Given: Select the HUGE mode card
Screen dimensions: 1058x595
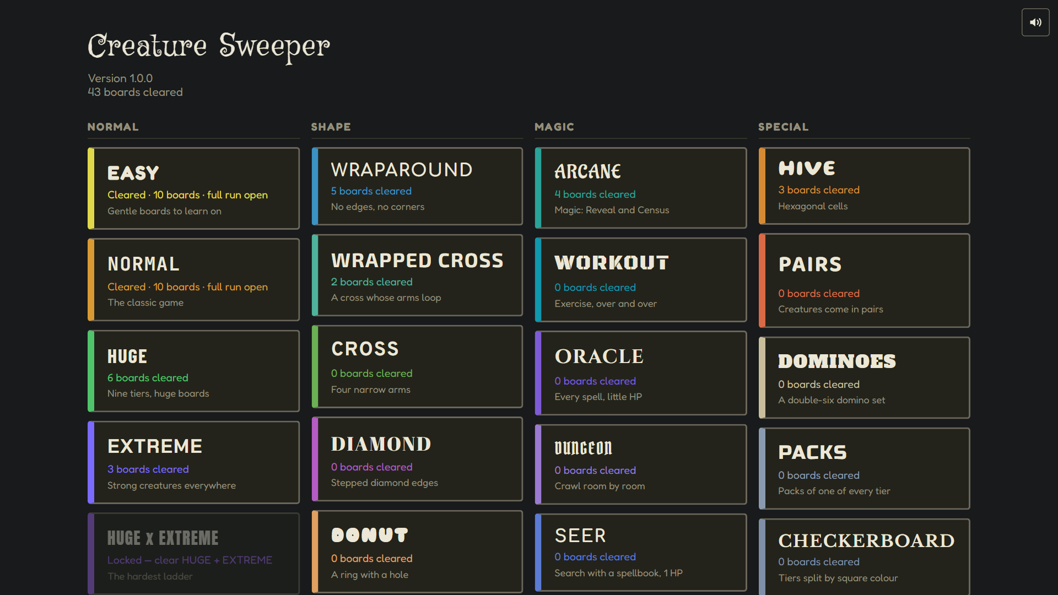Looking at the screenshot, I should click(193, 371).
